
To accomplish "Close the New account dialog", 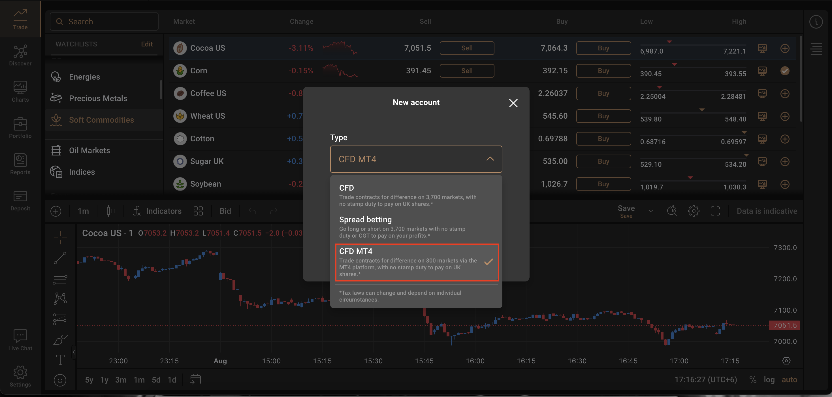I will click(513, 103).
